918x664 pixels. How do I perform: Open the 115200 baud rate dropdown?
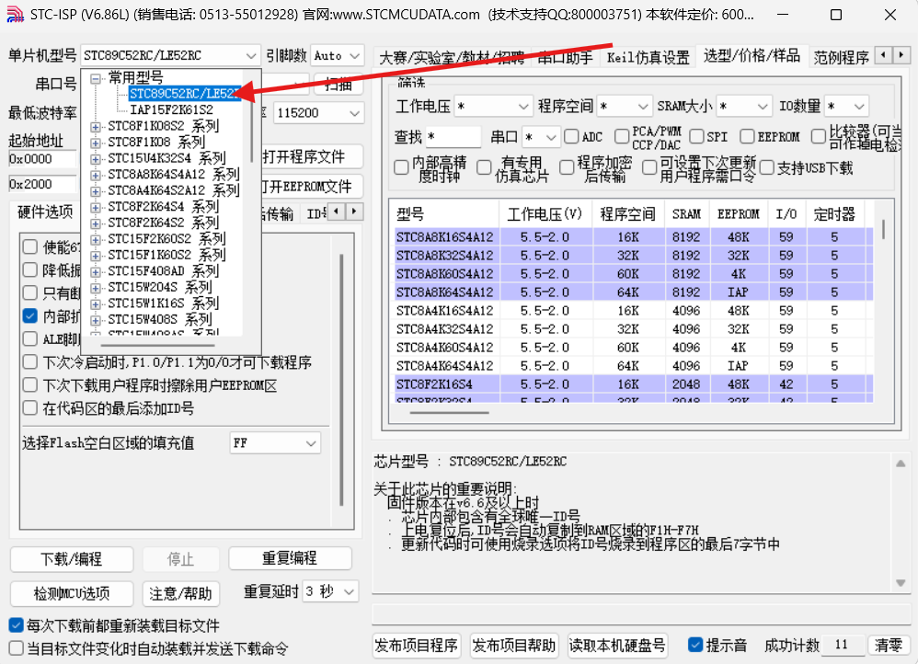[318, 113]
